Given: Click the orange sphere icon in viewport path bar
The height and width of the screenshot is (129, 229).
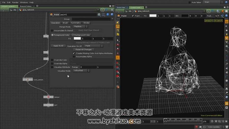Looking at the screenshot, I should [x=223, y=11].
